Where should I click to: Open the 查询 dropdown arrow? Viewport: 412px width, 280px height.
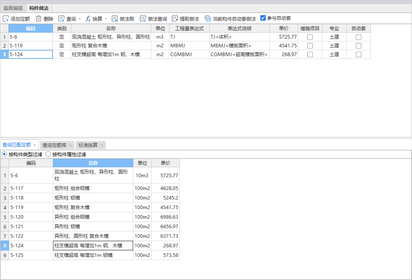click(x=80, y=19)
